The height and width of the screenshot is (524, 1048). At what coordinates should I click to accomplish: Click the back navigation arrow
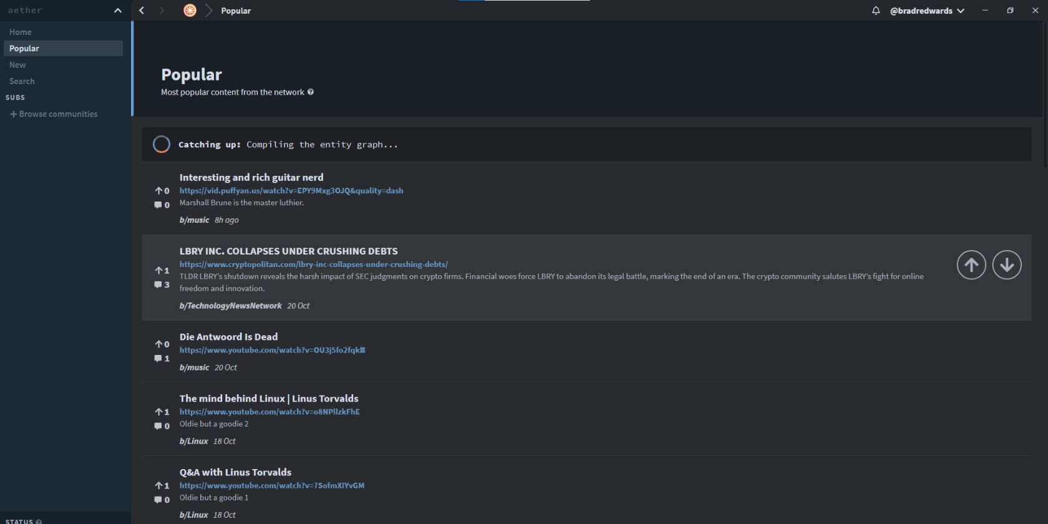pyautogui.click(x=141, y=11)
